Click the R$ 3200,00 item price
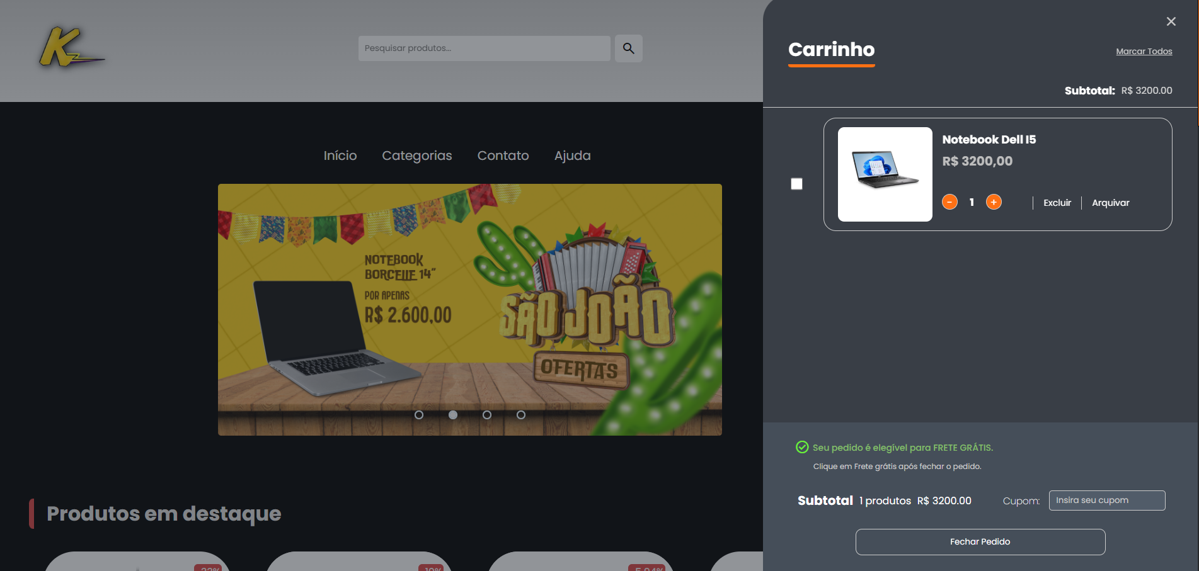The image size is (1199, 571). 977,161
